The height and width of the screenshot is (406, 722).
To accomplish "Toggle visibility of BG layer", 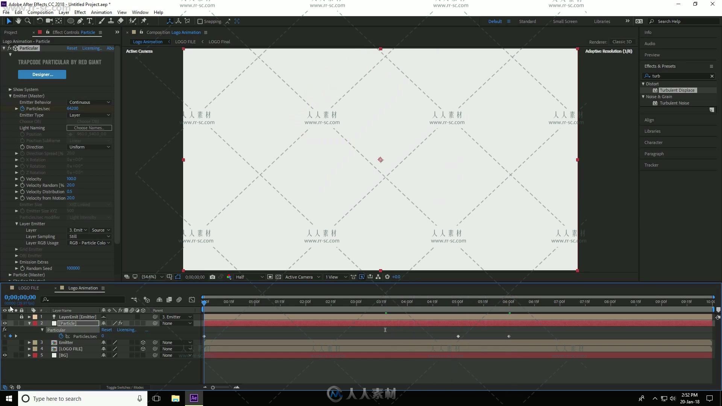I will [5, 355].
